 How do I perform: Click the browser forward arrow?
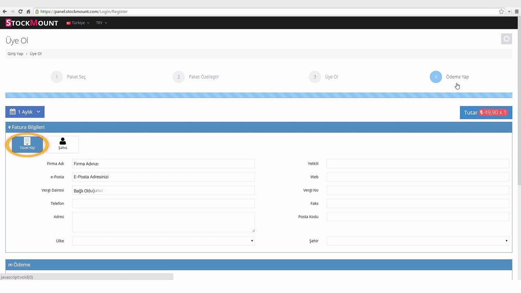(x=12, y=11)
